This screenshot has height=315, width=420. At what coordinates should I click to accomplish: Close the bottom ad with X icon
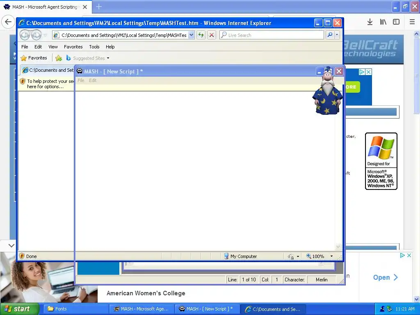pos(409,255)
